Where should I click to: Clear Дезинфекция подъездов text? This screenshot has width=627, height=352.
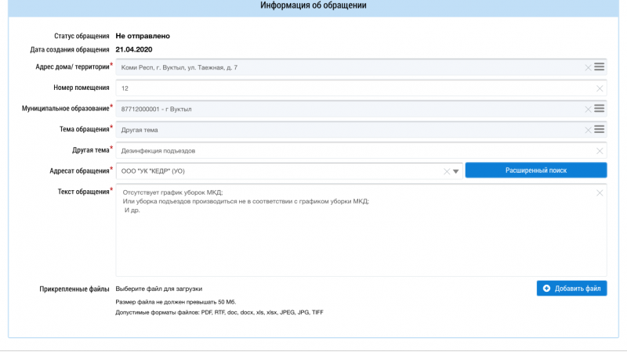tap(600, 151)
